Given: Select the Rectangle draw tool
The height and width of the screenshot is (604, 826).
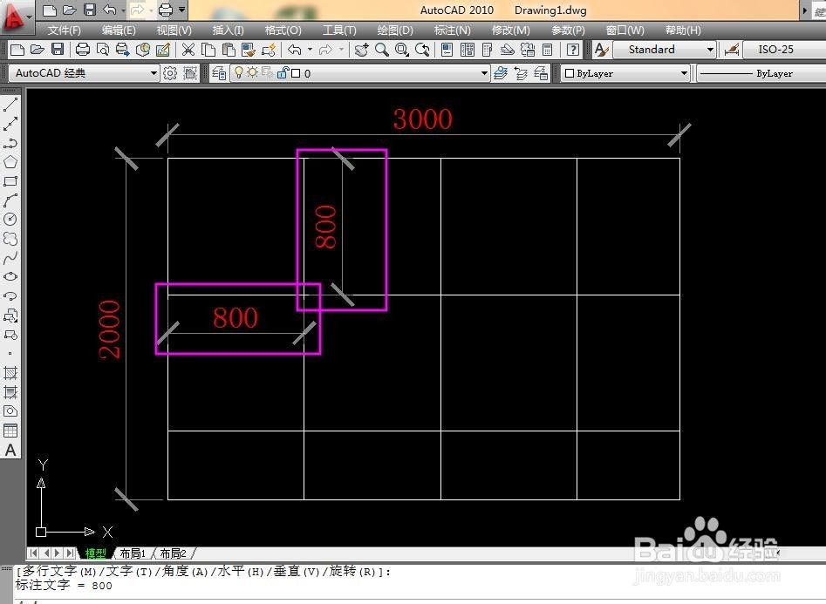Looking at the screenshot, I should (x=10, y=181).
